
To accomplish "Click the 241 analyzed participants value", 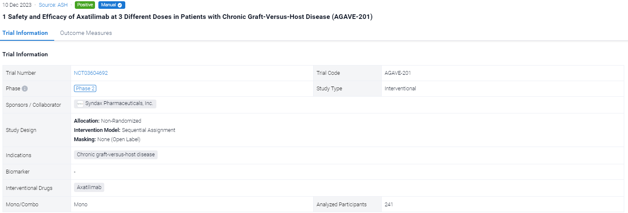I will coord(389,204).
